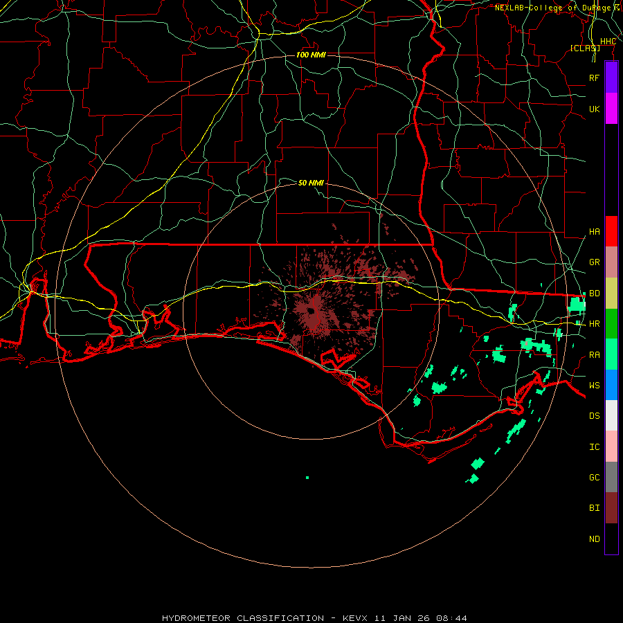Click the HA legend label
Viewport: 623px width, 623px height.
(594, 232)
